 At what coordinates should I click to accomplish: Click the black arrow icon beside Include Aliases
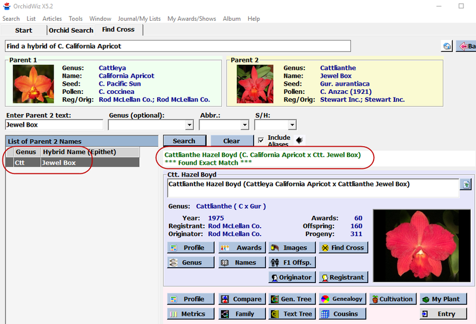299,140
